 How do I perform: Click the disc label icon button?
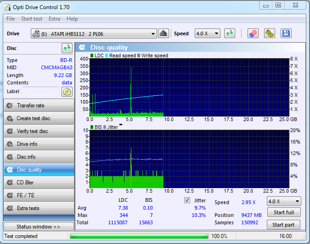tap(67, 92)
